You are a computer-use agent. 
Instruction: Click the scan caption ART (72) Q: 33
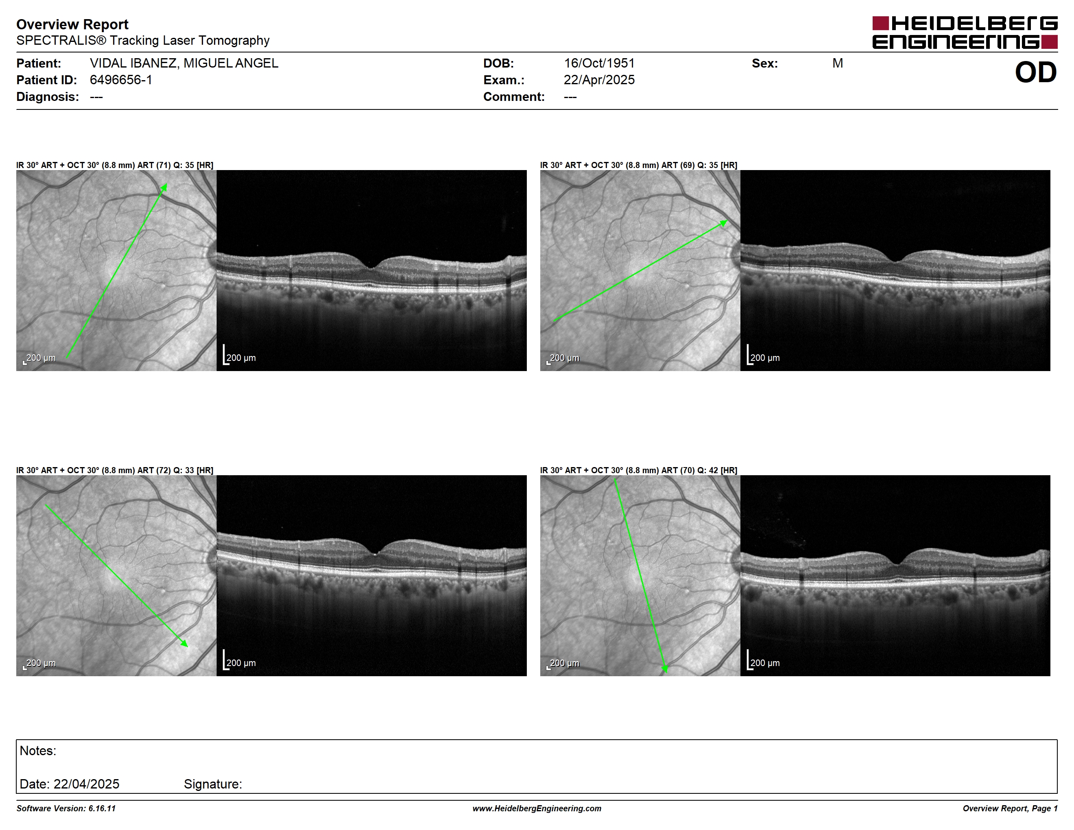click(115, 470)
